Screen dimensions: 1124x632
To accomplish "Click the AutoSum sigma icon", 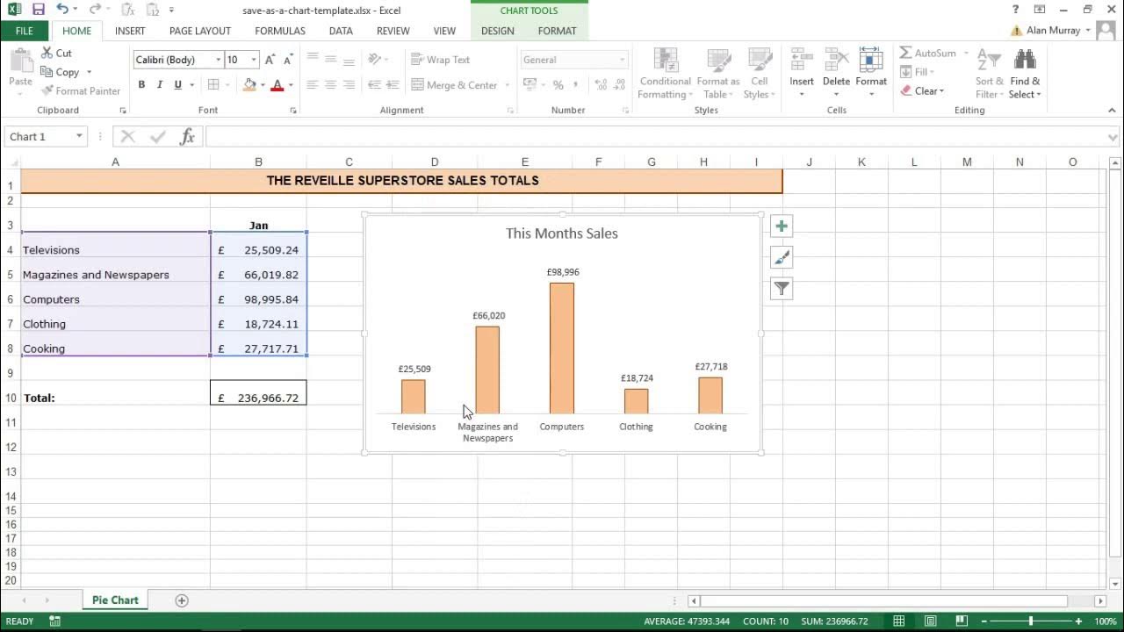I will click(906, 53).
